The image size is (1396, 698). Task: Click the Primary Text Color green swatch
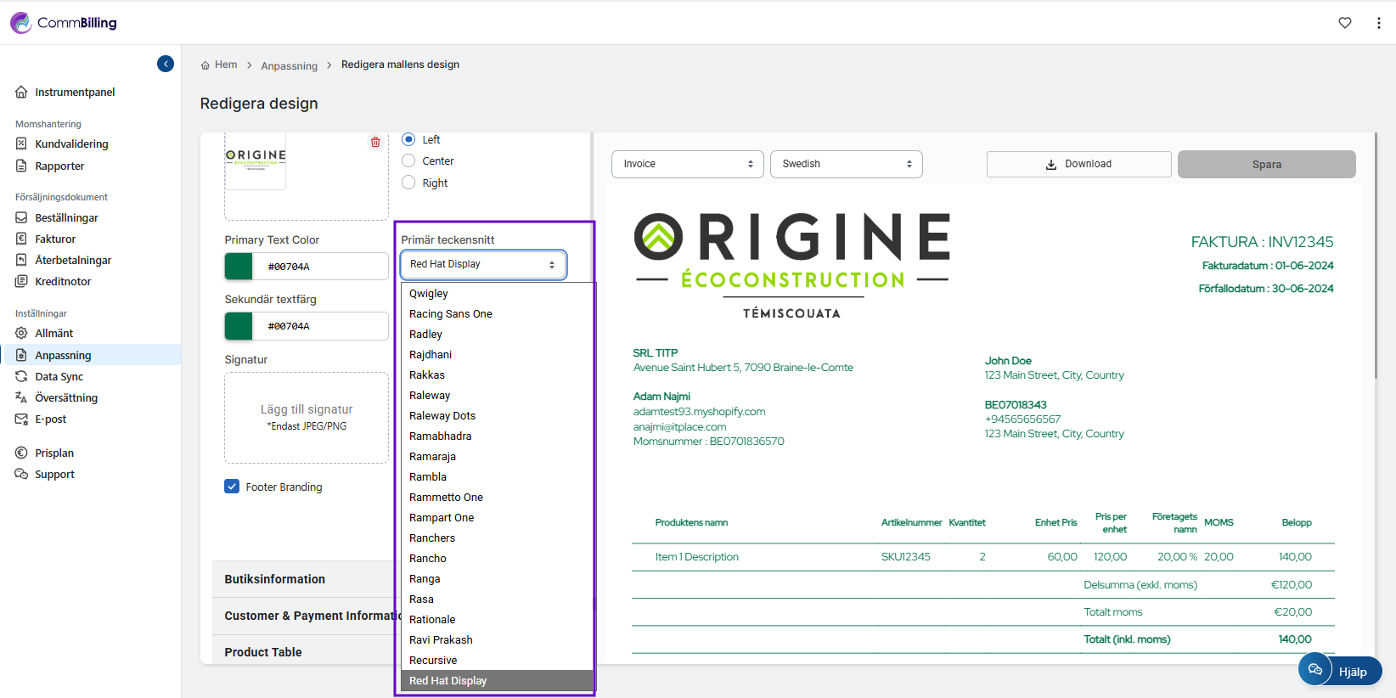239,267
